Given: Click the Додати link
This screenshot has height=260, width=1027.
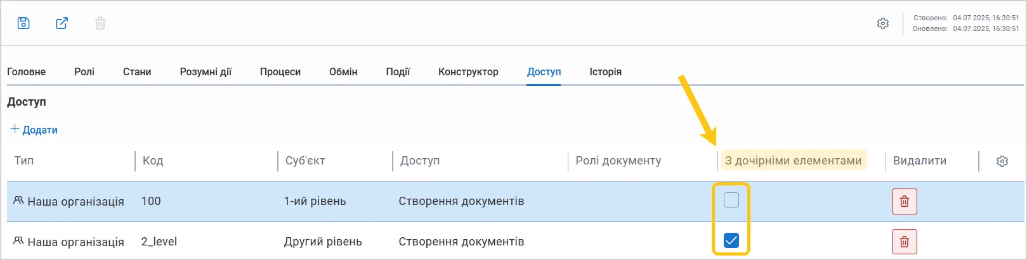Looking at the screenshot, I should click(40, 130).
